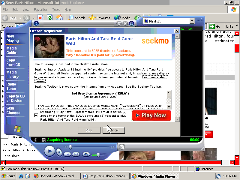Close the License Acquisition dialog

coord(177,31)
